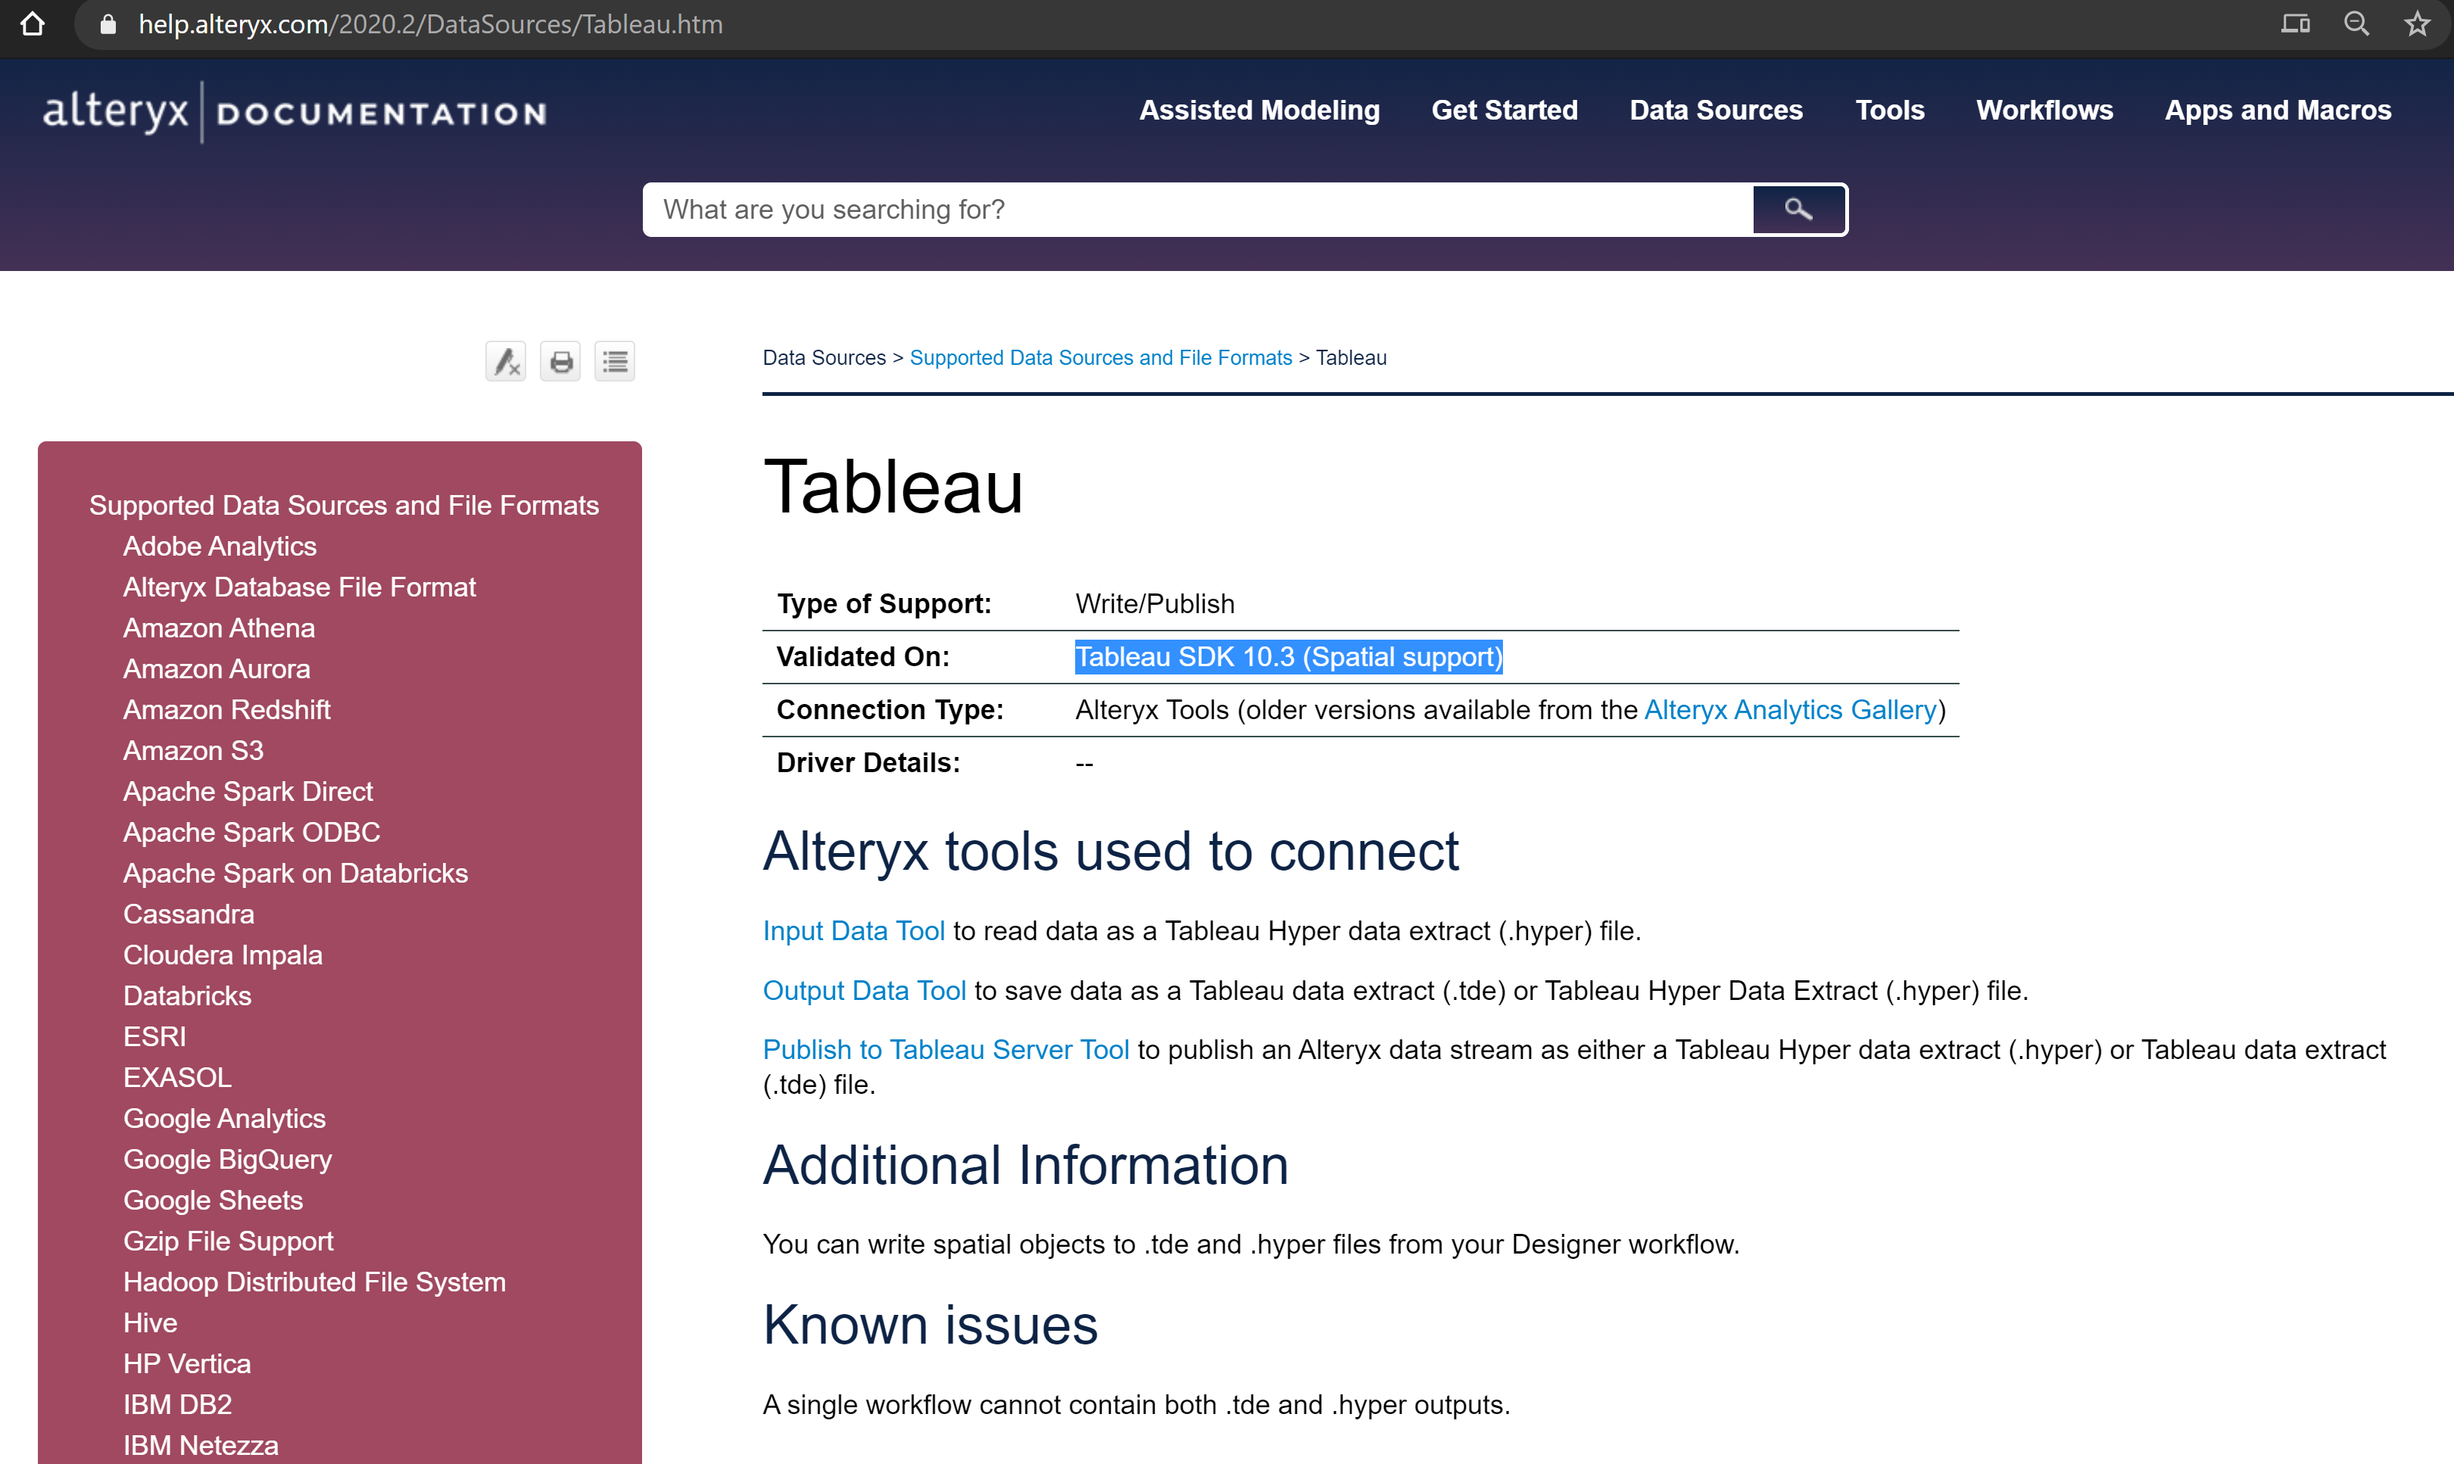Open Supported Data Sources and File Formats breadcrumb
Screen dimensions: 2454x1464
(1100, 357)
